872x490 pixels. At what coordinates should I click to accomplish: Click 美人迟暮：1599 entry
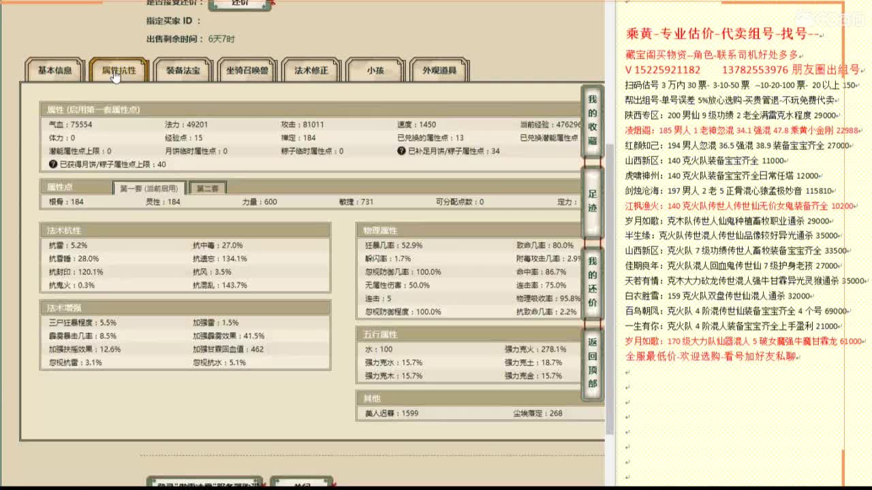[x=392, y=414]
